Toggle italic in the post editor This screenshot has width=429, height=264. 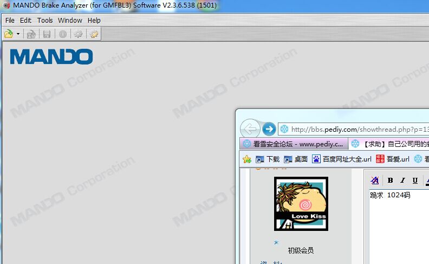click(x=402, y=180)
